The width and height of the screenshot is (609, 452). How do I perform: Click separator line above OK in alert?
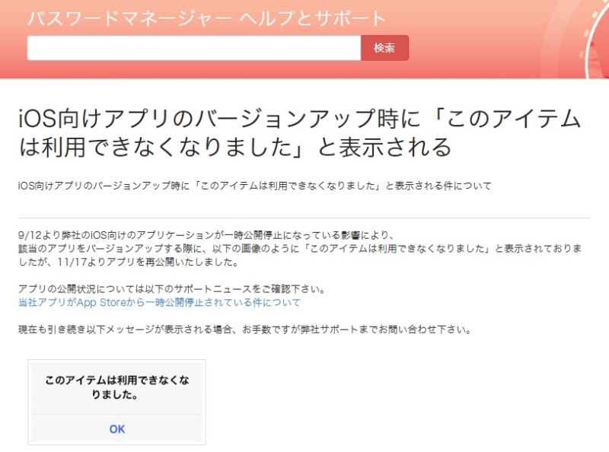point(116,415)
